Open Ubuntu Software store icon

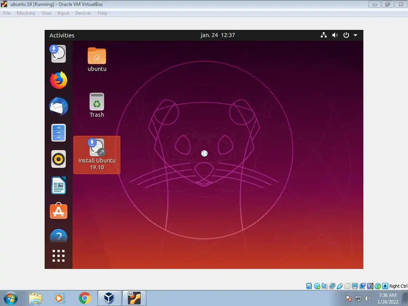(x=59, y=211)
